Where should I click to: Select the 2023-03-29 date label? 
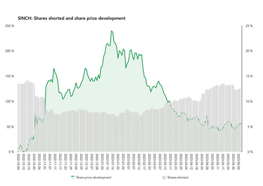pos(181,162)
